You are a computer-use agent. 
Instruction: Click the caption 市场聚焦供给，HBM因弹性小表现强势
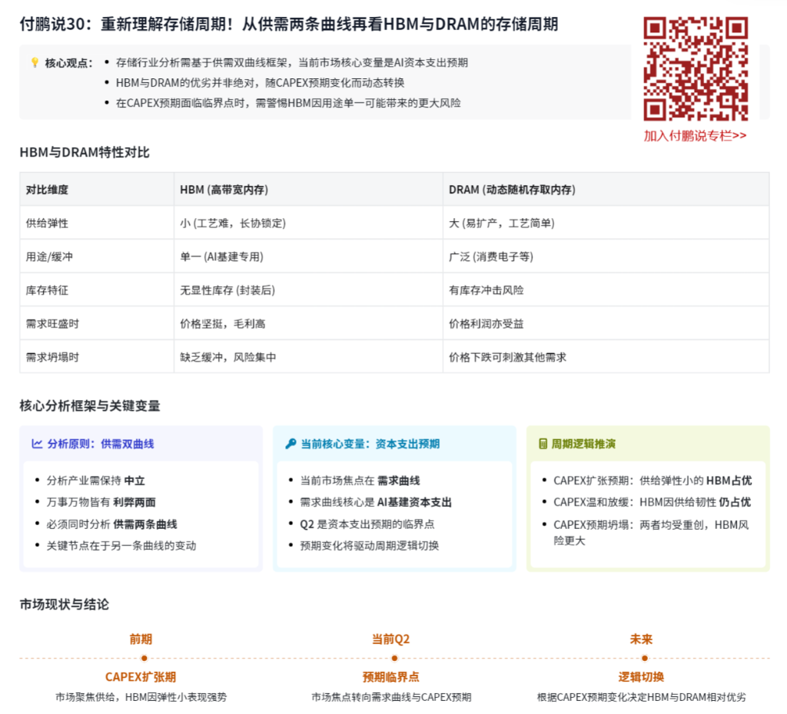(141, 697)
